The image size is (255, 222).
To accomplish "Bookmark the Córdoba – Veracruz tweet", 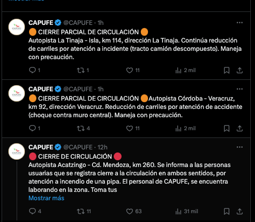I will [x=226, y=128].
